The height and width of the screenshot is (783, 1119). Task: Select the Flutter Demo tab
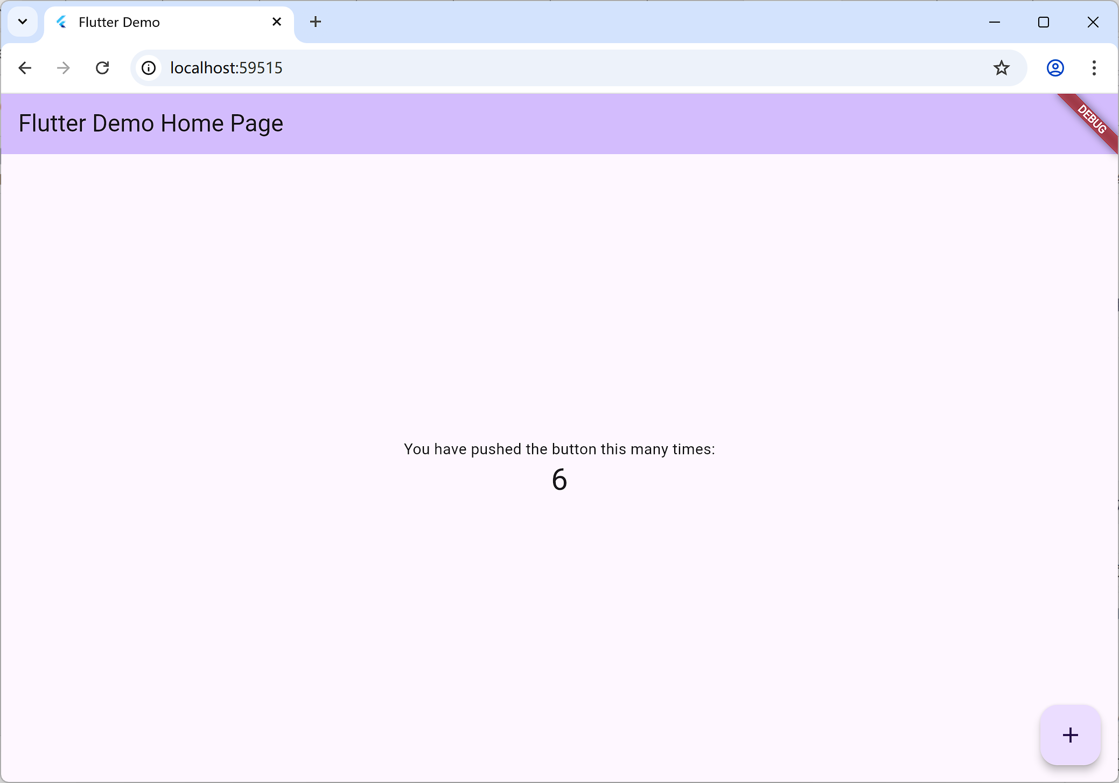(x=169, y=22)
